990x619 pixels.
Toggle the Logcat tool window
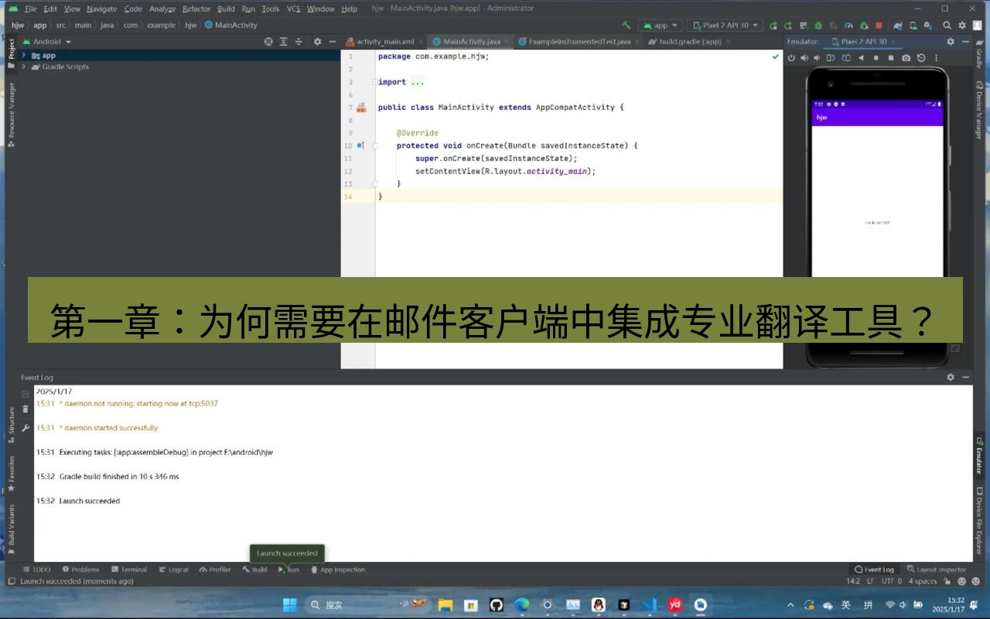coord(173,569)
